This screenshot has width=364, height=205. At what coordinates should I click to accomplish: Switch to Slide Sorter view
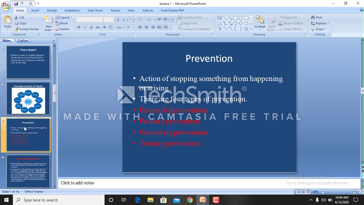(x=303, y=192)
